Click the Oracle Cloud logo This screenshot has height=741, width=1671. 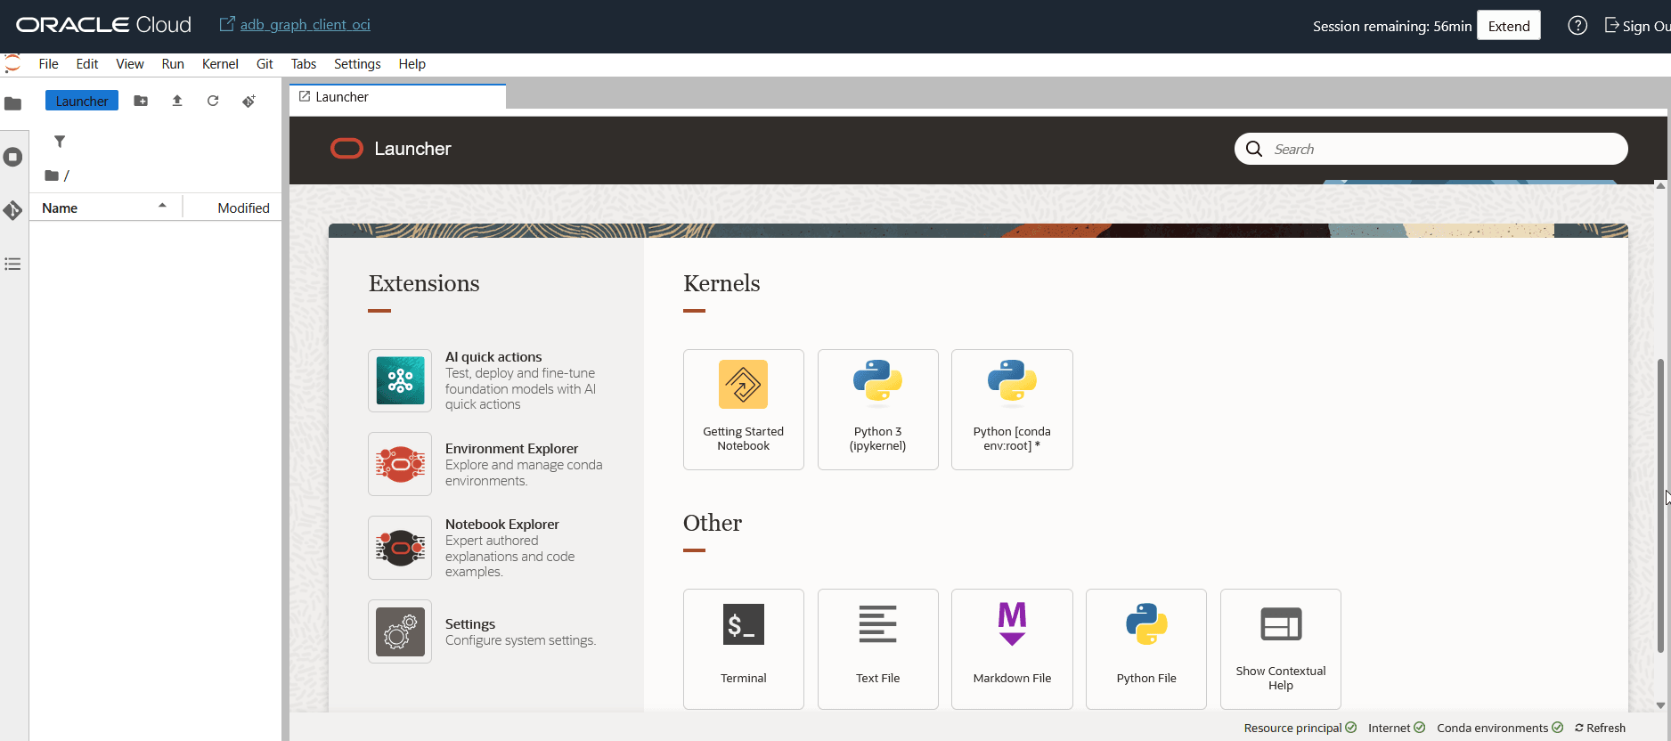coord(103,25)
